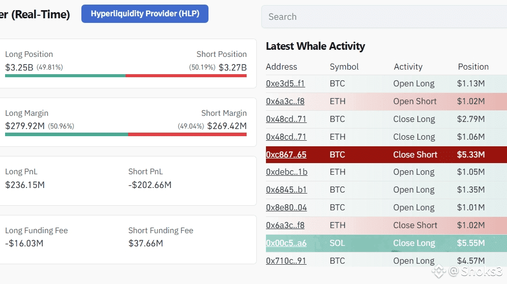Screen dimensions: 507x284
Task: Open the 0x48cd..71 BTC Close Long address
Action: pyautogui.click(x=286, y=119)
